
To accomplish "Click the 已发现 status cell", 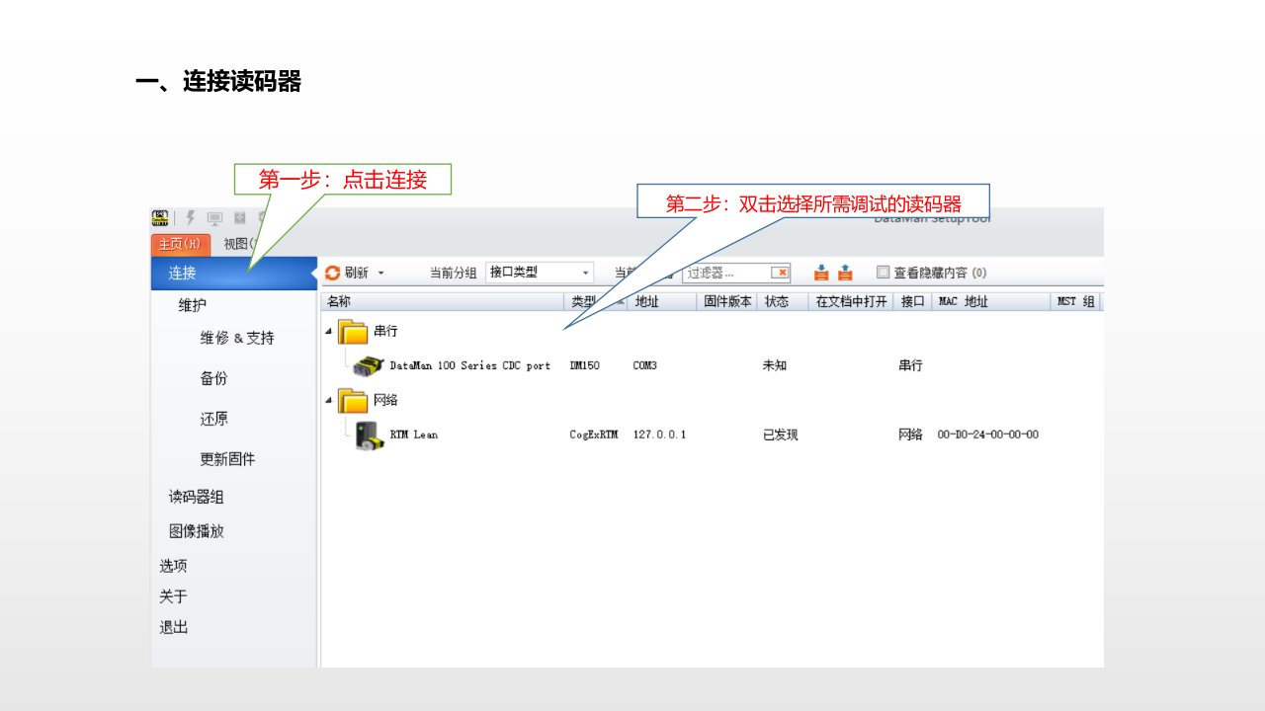I will pos(781,434).
